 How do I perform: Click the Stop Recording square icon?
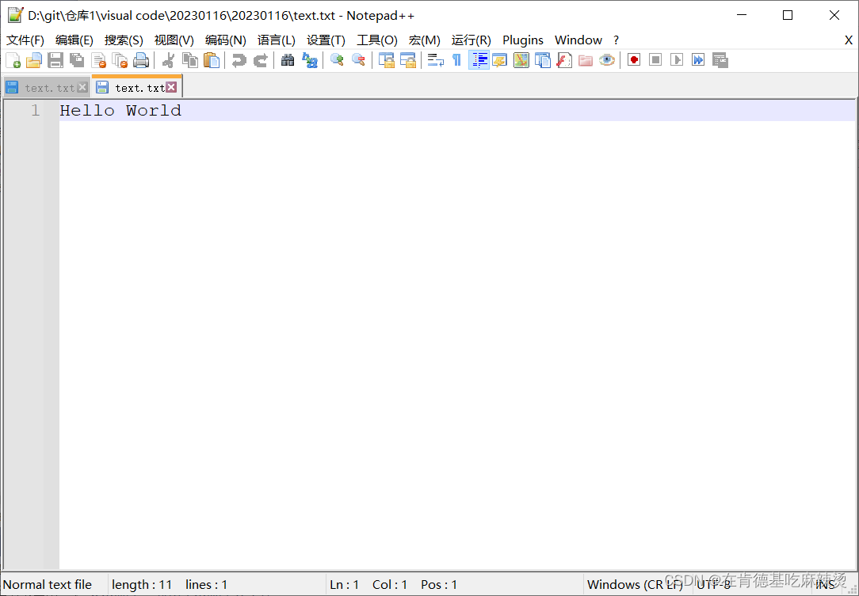[655, 59]
